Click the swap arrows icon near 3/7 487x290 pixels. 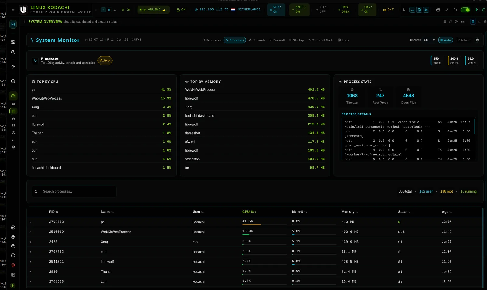tap(404, 10)
